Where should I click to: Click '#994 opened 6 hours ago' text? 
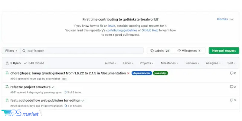pos(26,79)
